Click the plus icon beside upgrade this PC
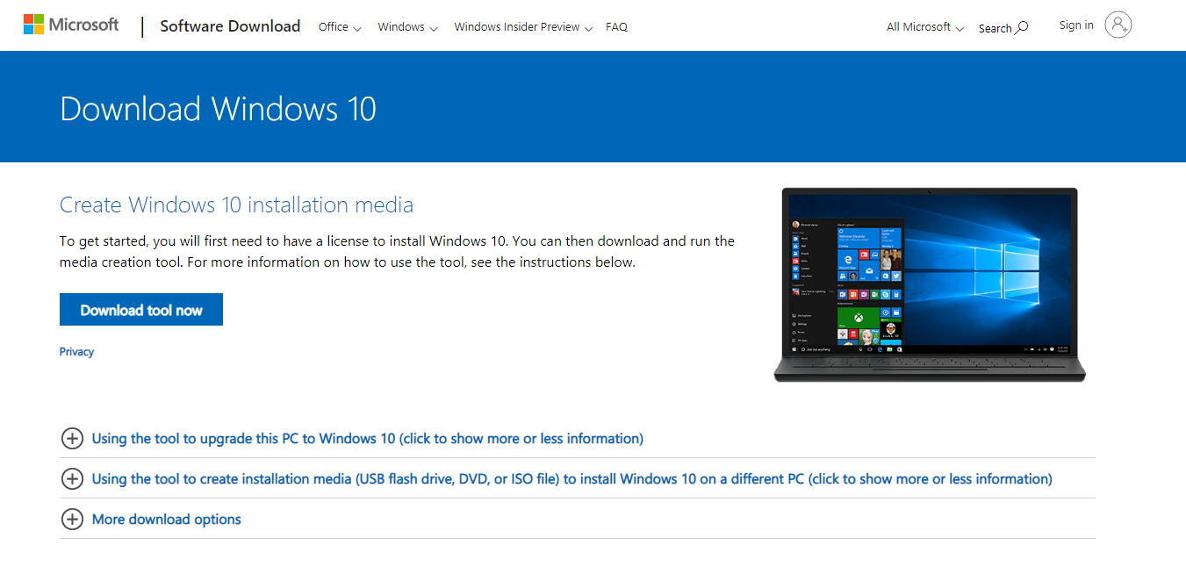The width and height of the screenshot is (1186, 574). pyautogui.click(x=72, y=438)
